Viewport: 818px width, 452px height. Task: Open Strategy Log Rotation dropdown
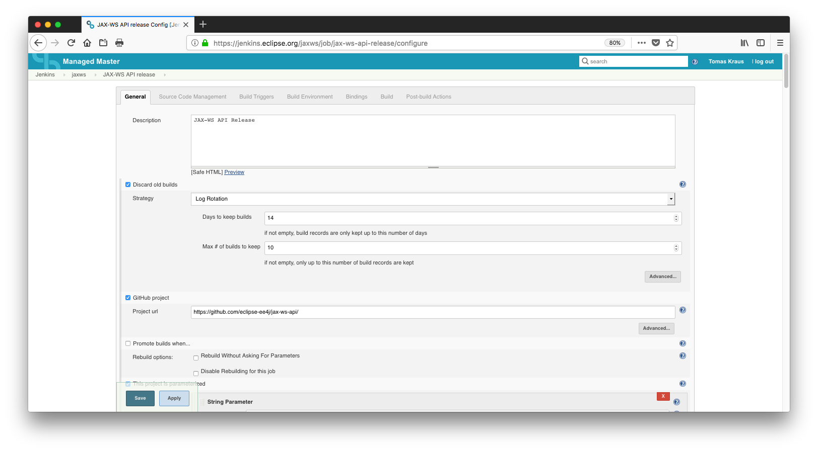(x=433, y=199)
